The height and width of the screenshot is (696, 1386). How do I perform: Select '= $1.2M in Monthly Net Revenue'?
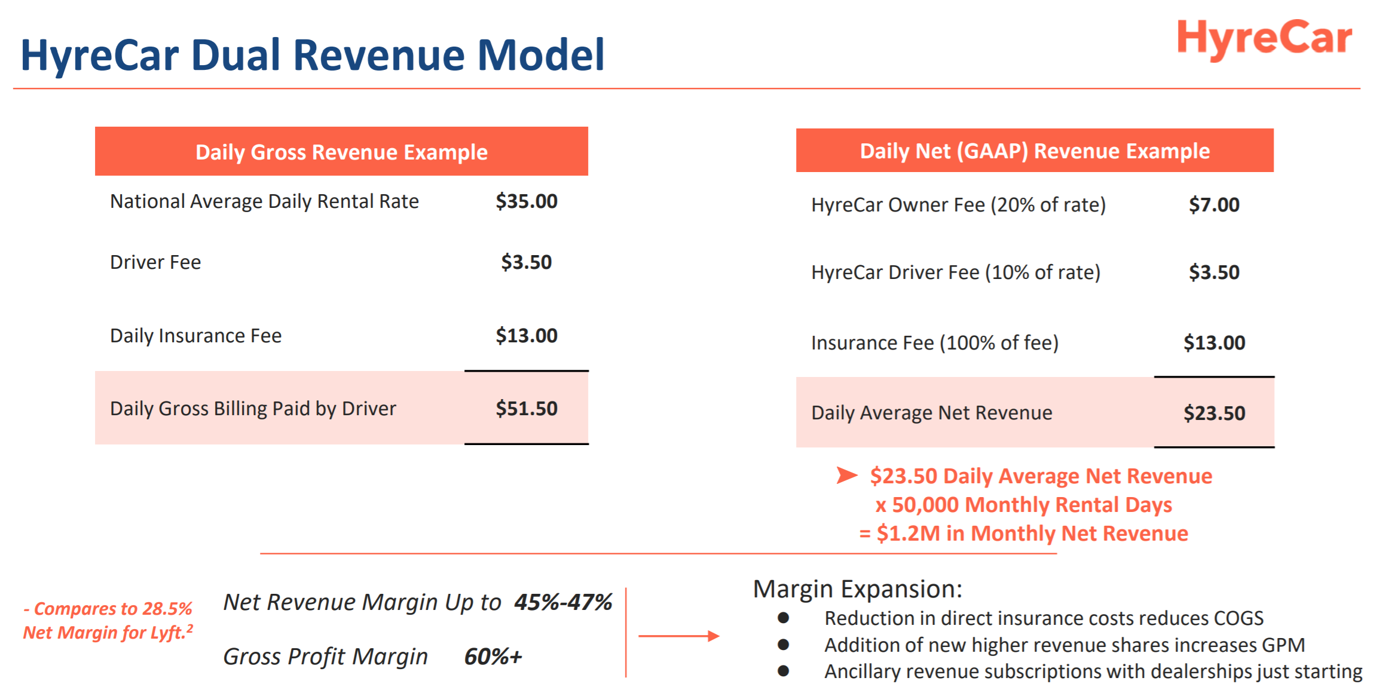(1023, 534)
